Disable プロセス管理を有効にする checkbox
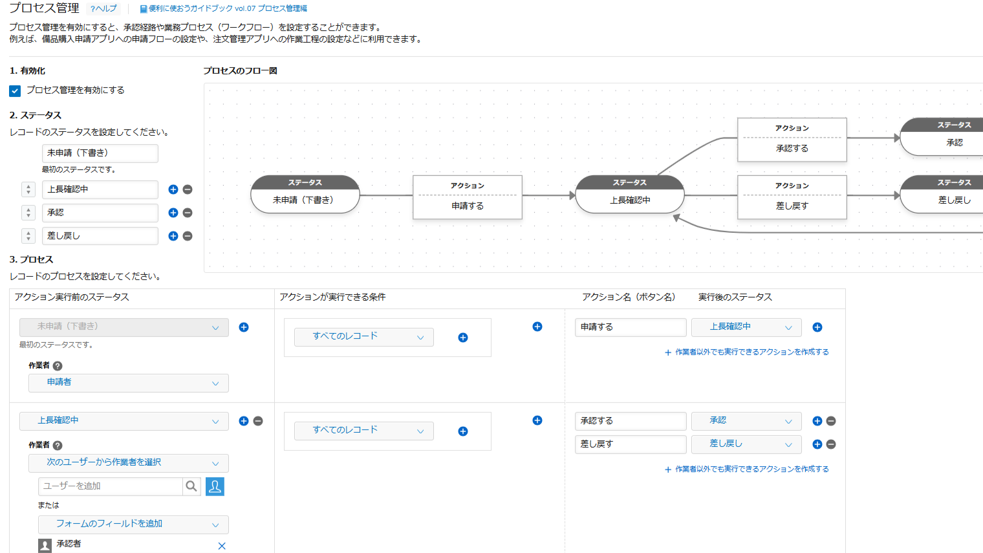Viewport: 983px width, 553px height. 14,91
